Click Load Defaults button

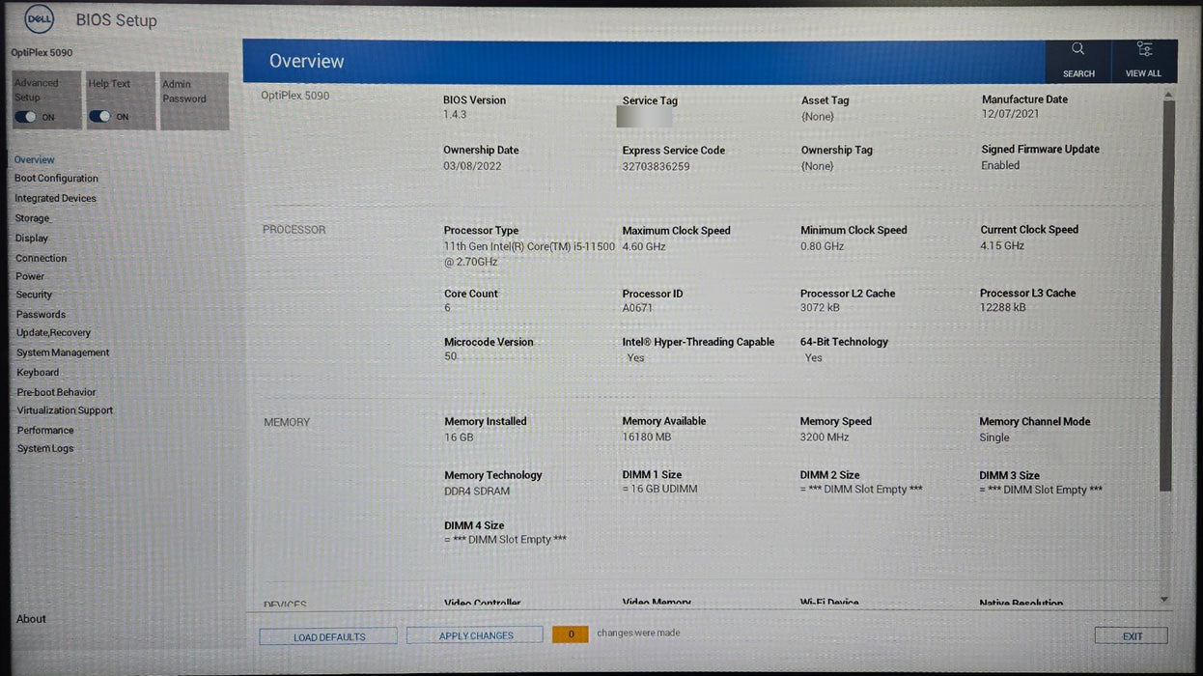tap(328, 636)
